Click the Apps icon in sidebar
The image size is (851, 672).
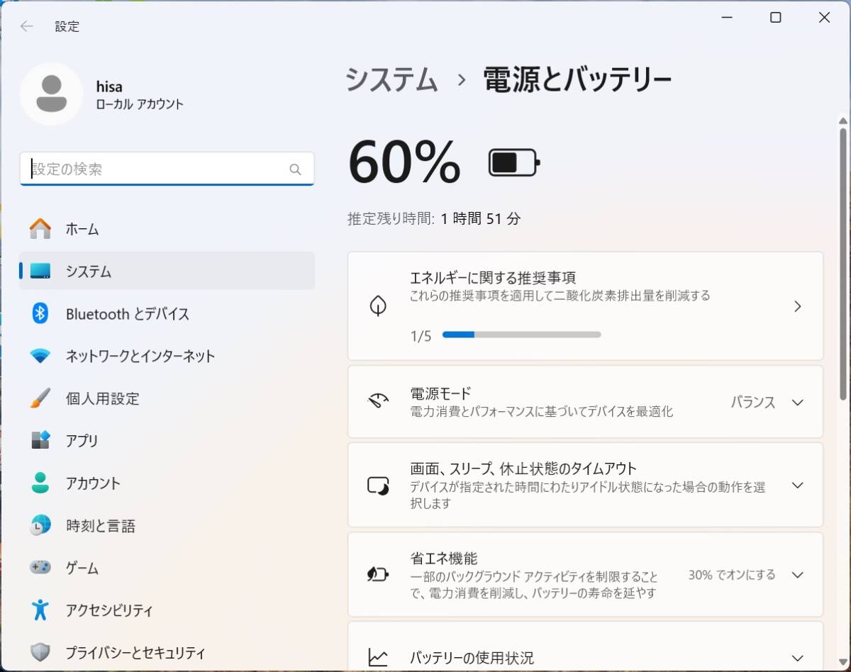click(x=40, y=440)
